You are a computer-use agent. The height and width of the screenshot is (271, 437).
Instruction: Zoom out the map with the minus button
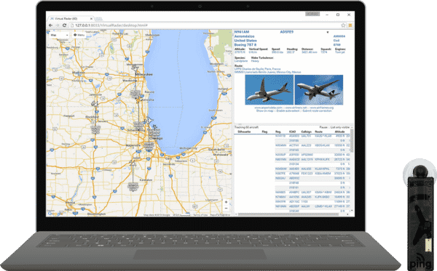pyautogui.click(x=226, y=209)
